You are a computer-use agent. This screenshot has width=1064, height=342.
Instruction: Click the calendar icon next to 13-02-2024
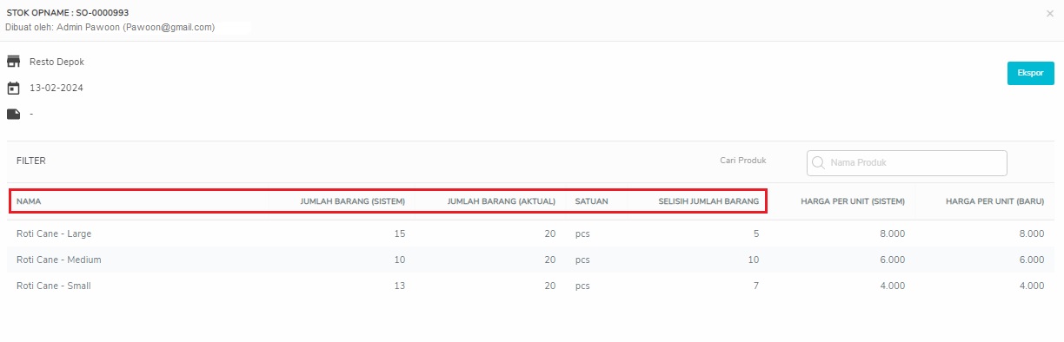[x=13, y=89]
